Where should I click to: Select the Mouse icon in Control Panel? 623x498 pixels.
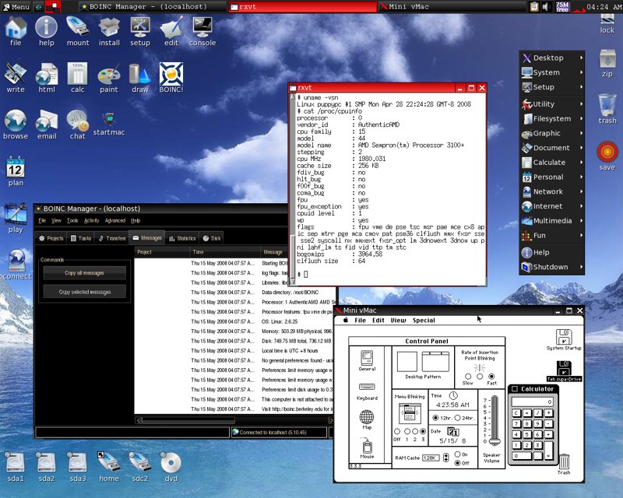tap(367, 448)
